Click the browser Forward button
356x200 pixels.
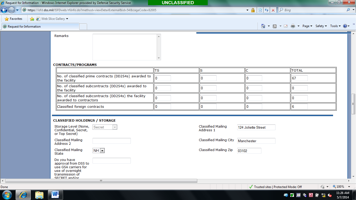(x=11, y=10)
